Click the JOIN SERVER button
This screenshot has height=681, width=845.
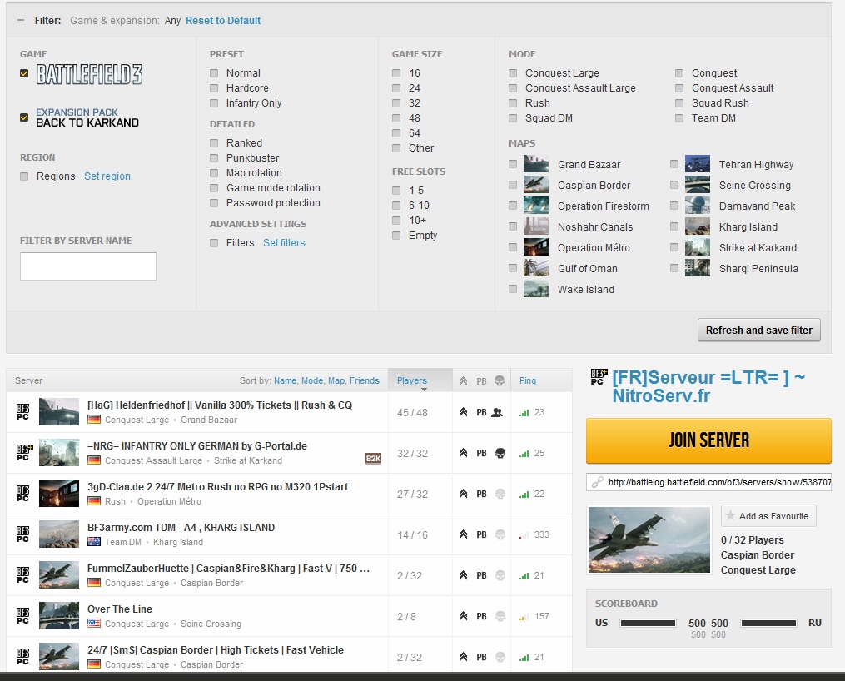pos(708,440)
